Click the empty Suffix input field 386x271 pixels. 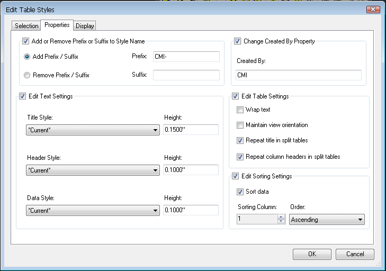(186, 75)
